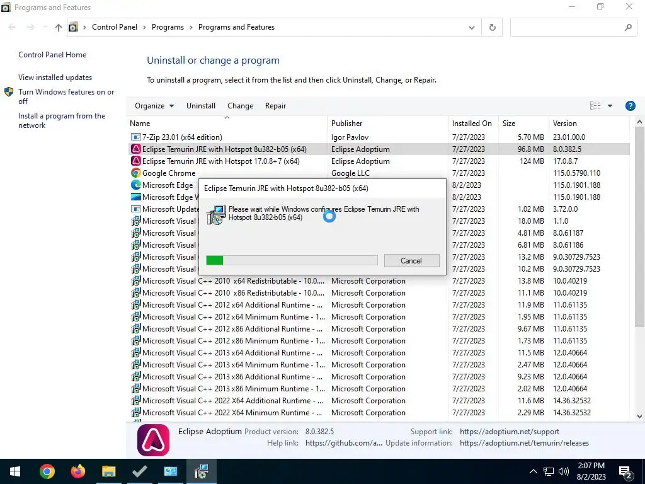Launch Chrome from the taskbar

tap(47, 471)
